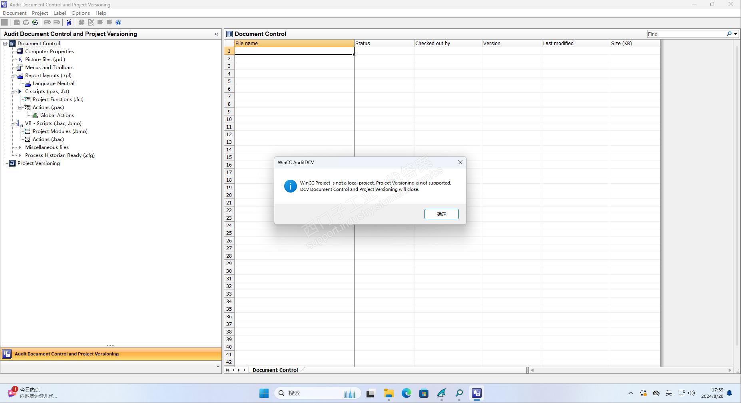Click the green circular-arrow toolbar icon
Viewport: 741px width, 403px height.
(35, 22)
